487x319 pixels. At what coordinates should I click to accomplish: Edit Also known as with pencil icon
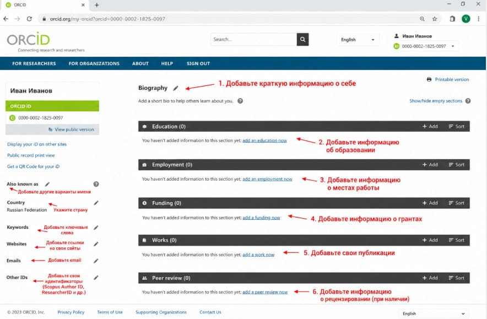pyautogui.click(x=47, y=184)
